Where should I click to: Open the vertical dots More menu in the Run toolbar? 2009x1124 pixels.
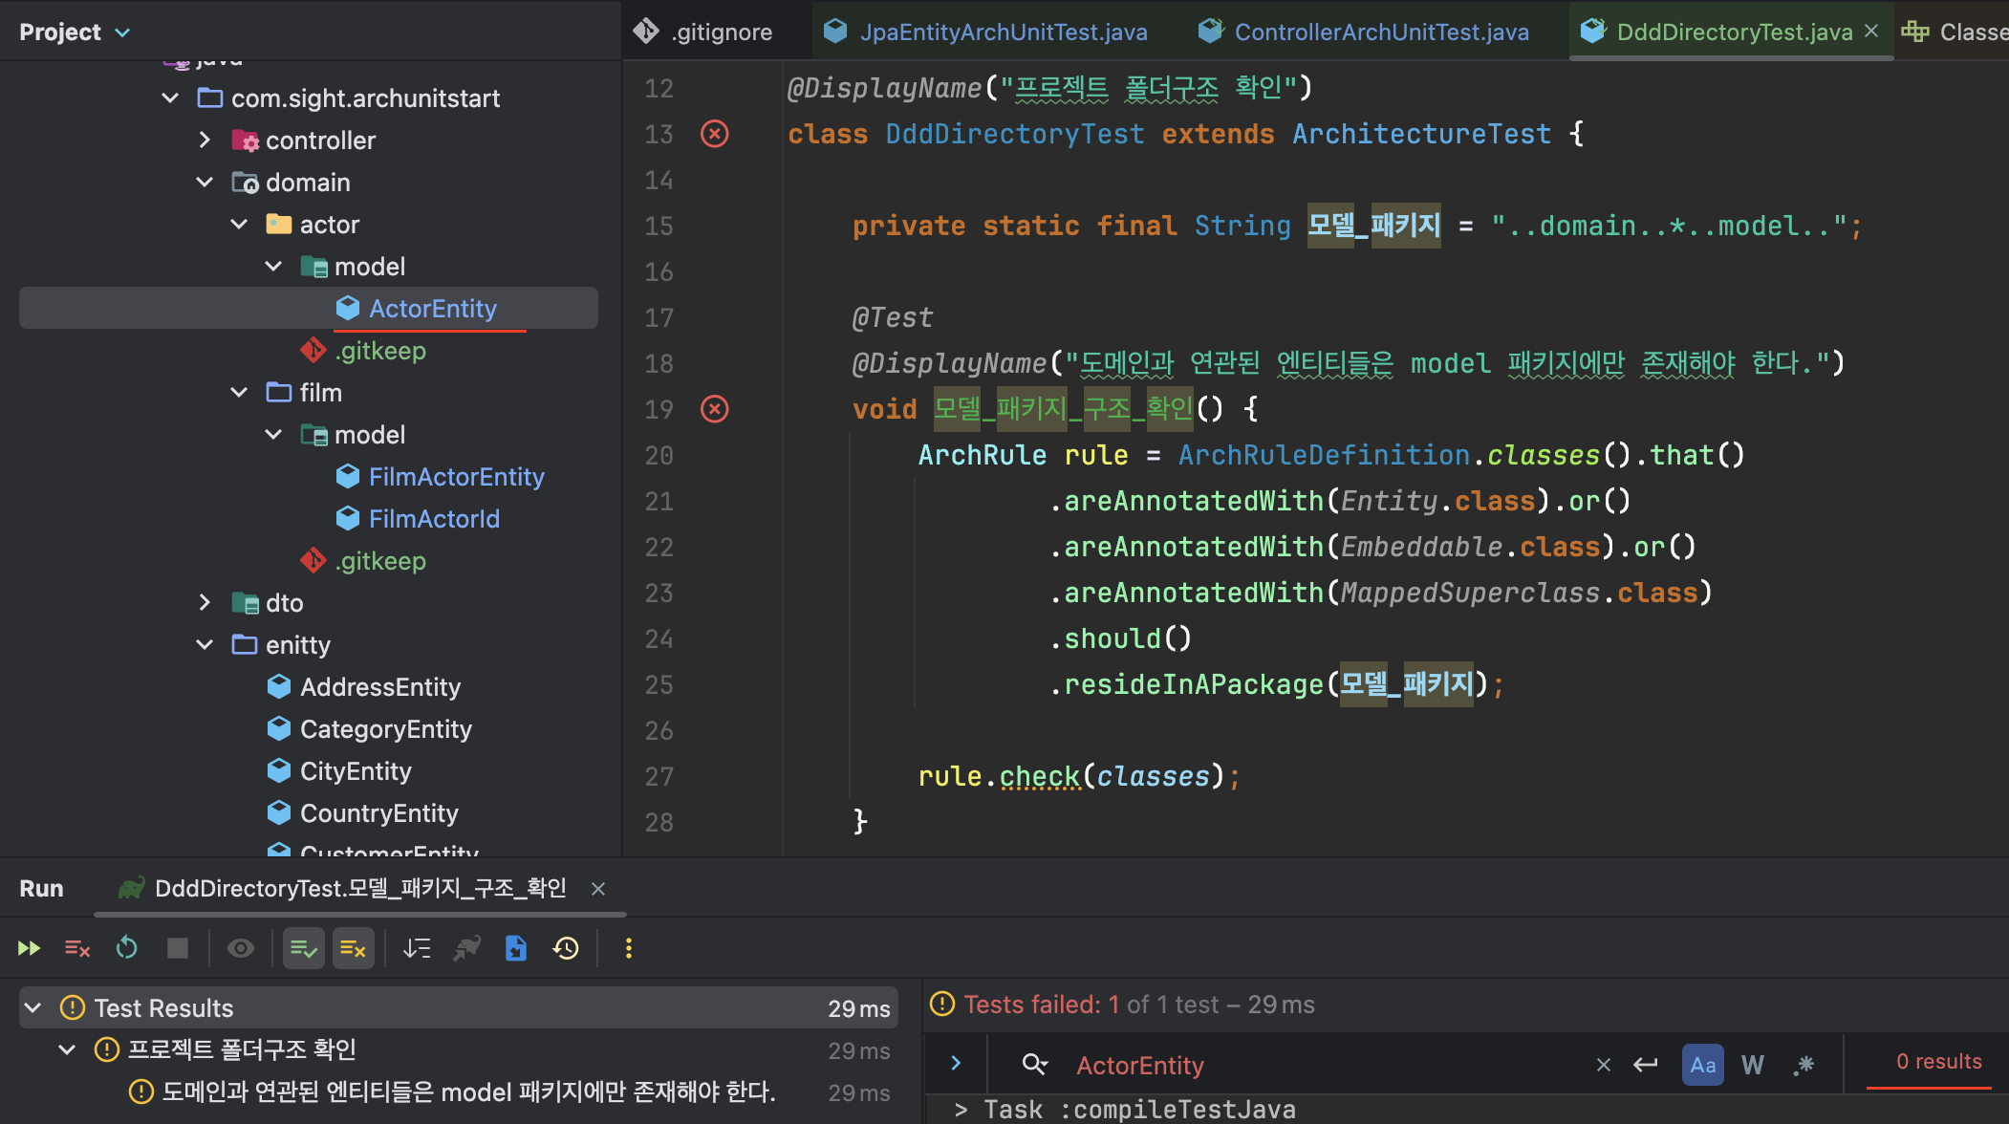pyautogui.click(x=628, y=948)
